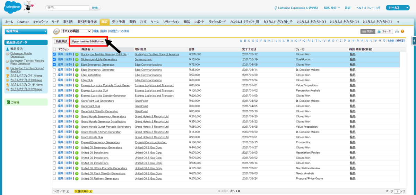
Task: Go to the last page arrow icon
Action: 239,191
